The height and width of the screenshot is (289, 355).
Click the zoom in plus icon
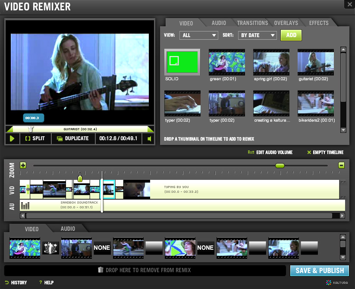23,166
